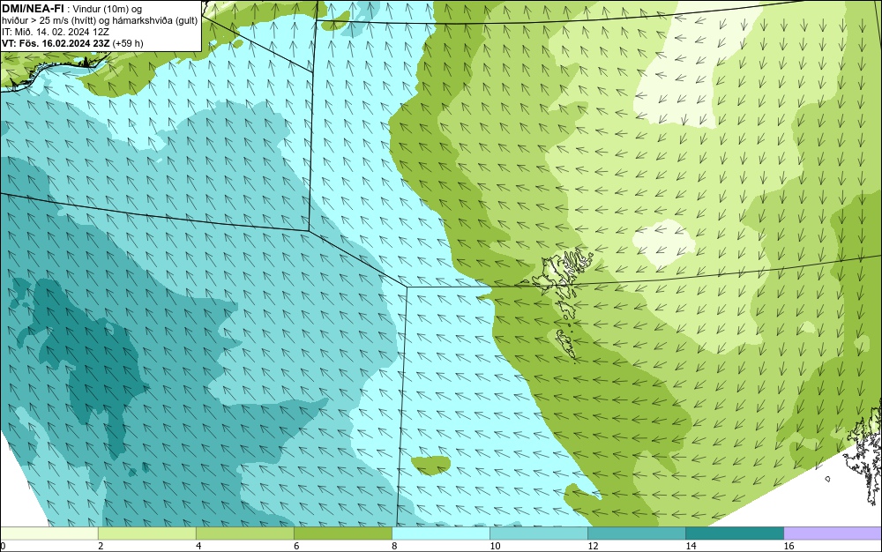Click legend scale label 16
Viewport: 882px width, 552px height.
click(x=789, y=546)
